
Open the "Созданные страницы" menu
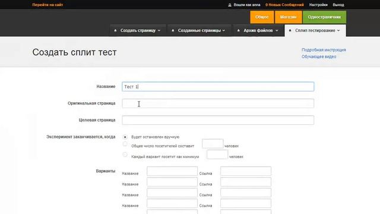tap(199, 30)
